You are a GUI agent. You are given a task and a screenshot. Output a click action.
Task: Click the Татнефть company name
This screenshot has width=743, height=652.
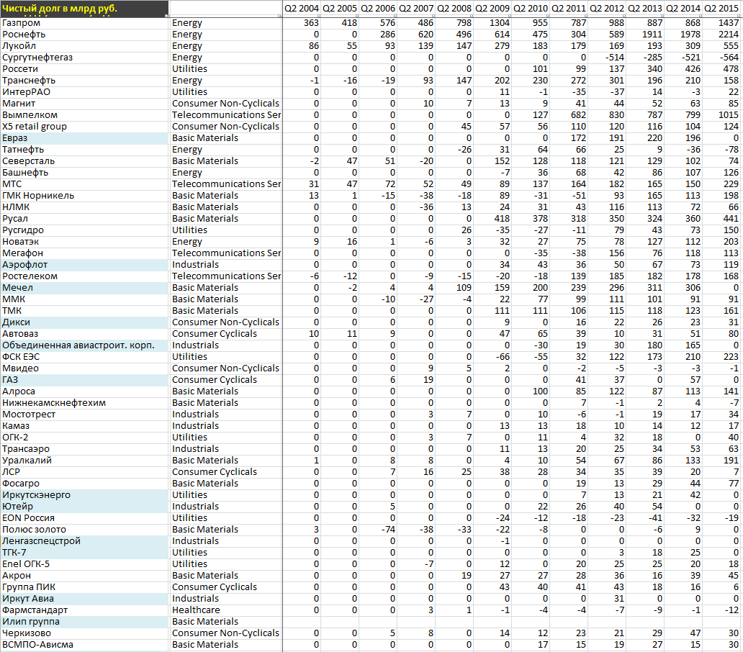click(84, 150)
